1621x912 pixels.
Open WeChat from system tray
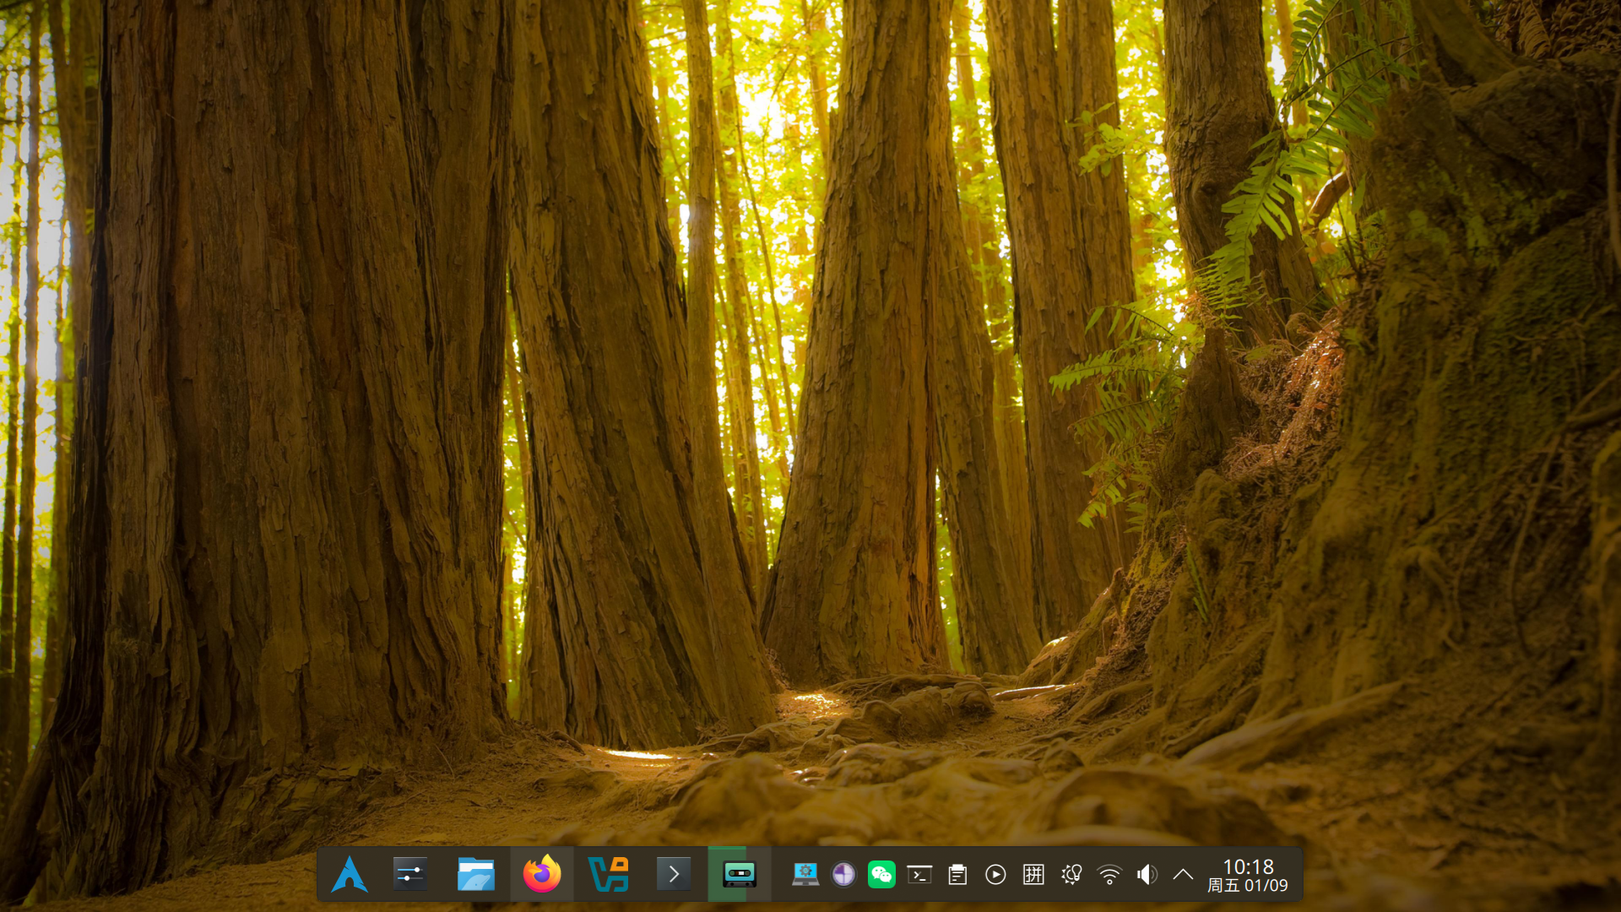click(x=881, y=874)
